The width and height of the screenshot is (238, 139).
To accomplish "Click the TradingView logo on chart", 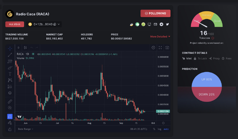I will point(19,117).
